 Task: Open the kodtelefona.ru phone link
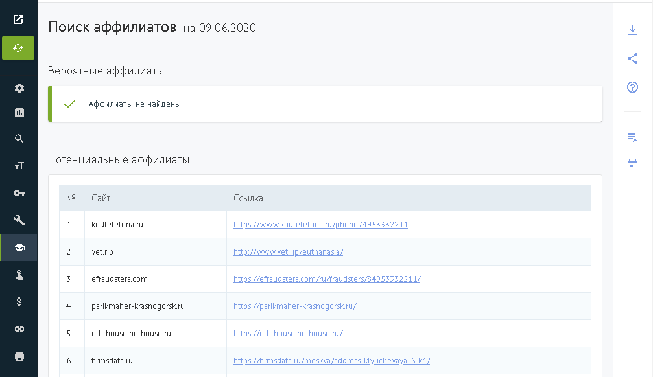[320, 225]
